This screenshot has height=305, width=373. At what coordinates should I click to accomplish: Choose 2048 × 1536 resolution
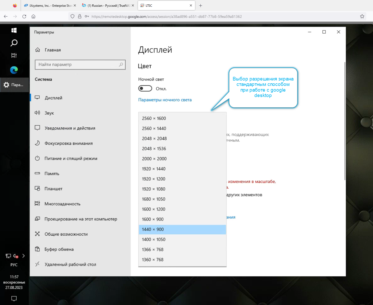[x=182, y=149]
